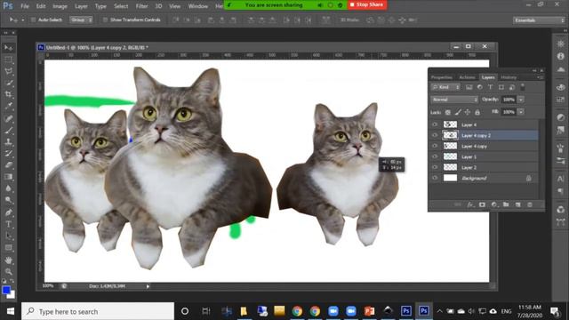569x320 pixels.
Task: Filter layers by type text
Action: point(490,87)
